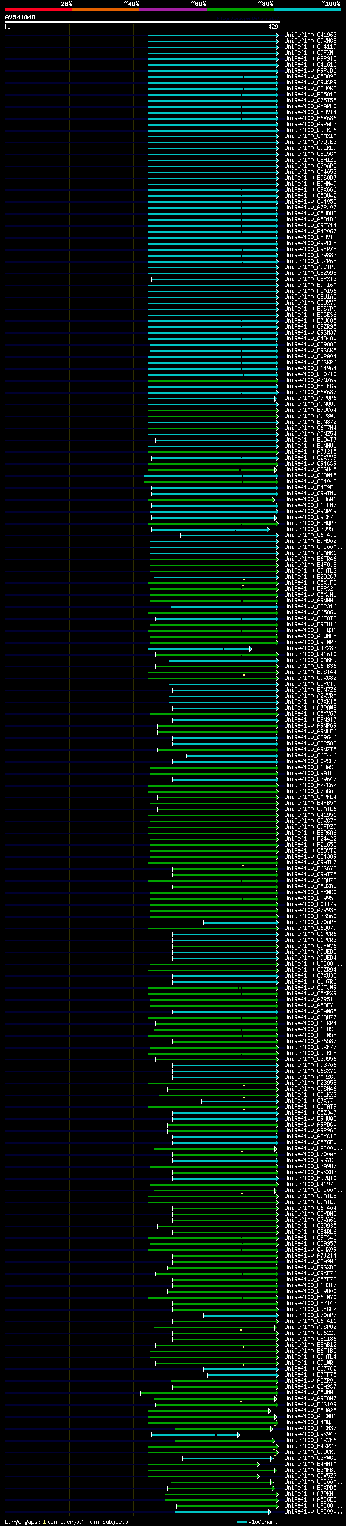
Task: Open hit UniRef100_A2XVR0
Action: click(310, 696)
